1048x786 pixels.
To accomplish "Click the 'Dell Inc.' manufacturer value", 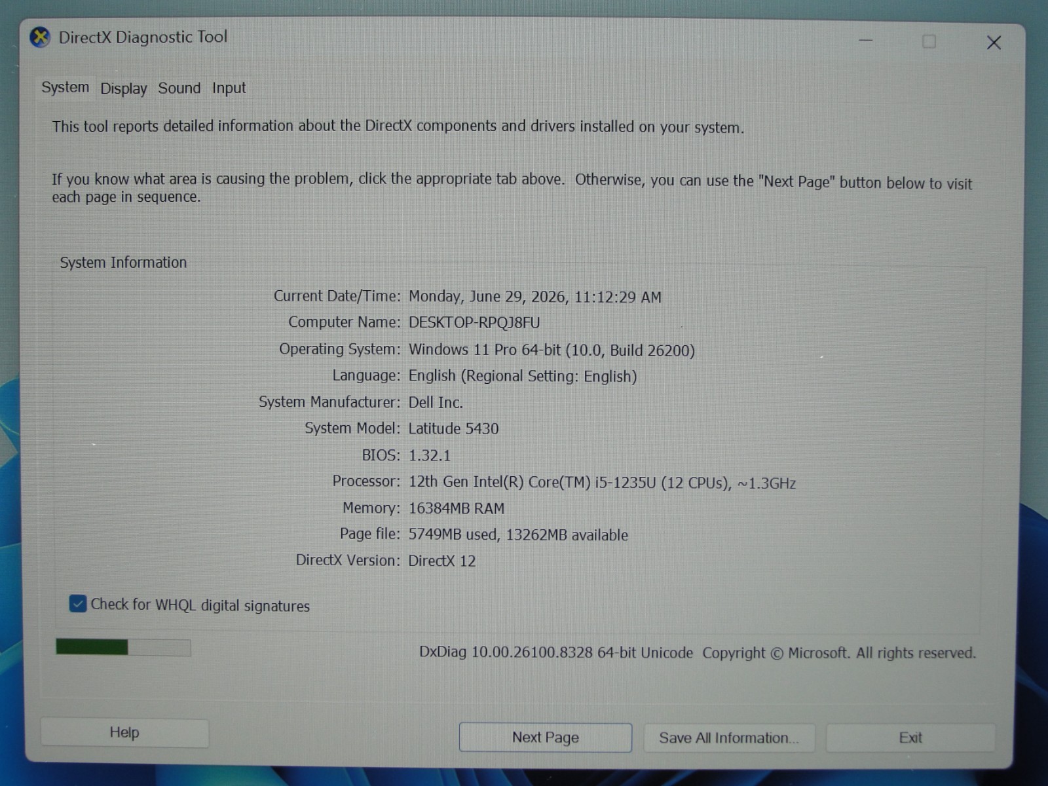I will (436, 402).
